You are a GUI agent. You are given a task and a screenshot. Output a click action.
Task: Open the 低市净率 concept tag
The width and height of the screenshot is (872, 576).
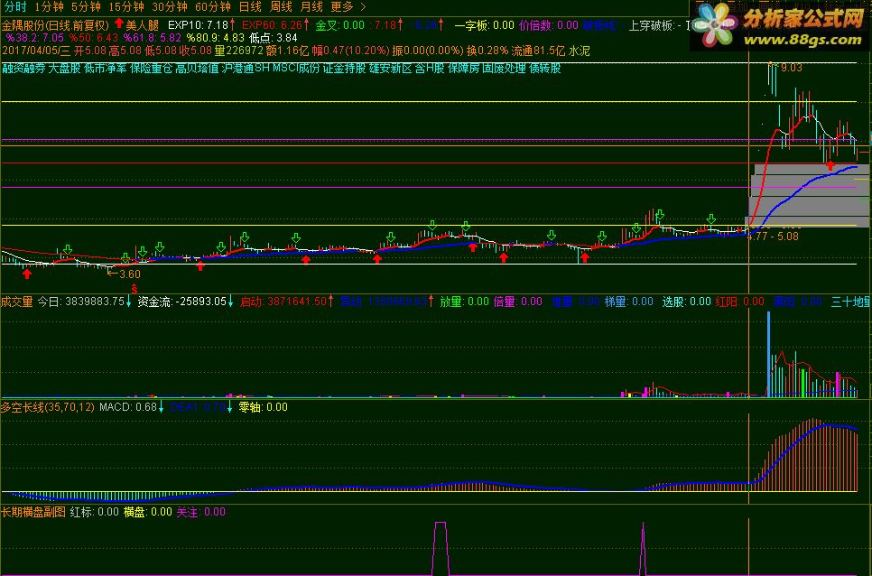105,69
